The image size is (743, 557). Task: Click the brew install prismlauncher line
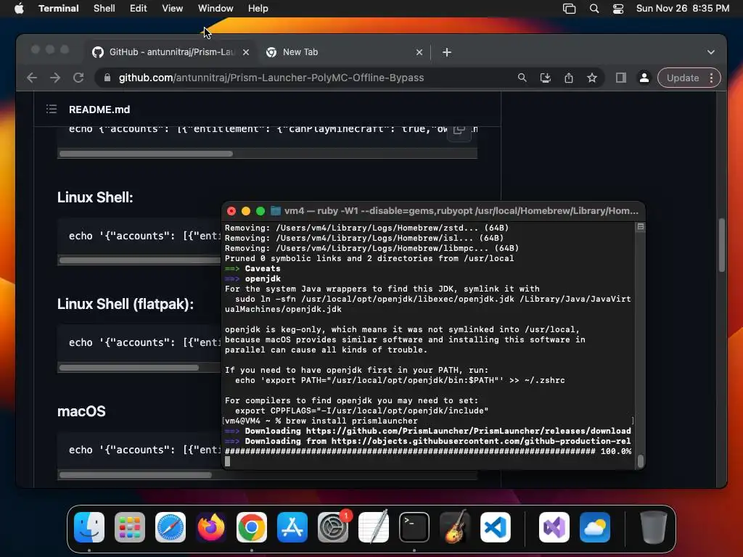tap(321, 421)
